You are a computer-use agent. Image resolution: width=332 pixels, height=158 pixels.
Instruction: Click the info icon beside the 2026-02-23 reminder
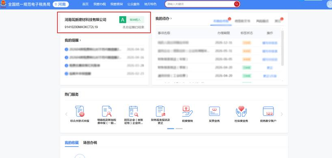(66, 74)
